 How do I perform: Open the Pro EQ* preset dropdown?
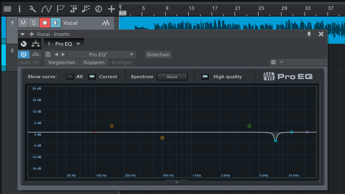[101, 54]
